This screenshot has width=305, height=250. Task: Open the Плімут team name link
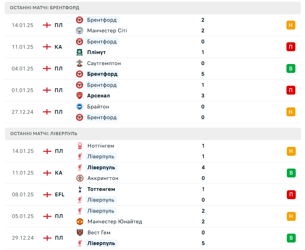[x=96, y=52]
